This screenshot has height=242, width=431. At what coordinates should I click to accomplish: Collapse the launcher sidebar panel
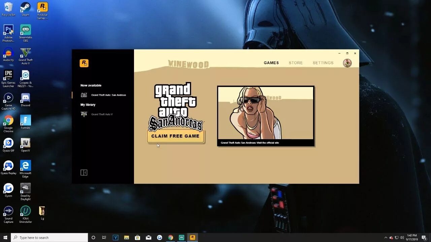(x=84, y=172)
